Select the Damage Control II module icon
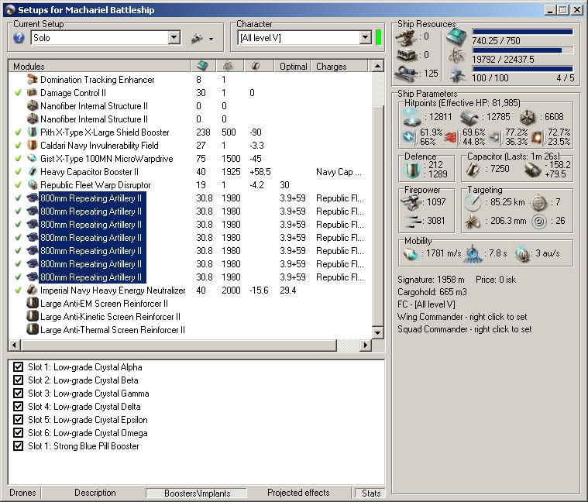 click(33, 93)
